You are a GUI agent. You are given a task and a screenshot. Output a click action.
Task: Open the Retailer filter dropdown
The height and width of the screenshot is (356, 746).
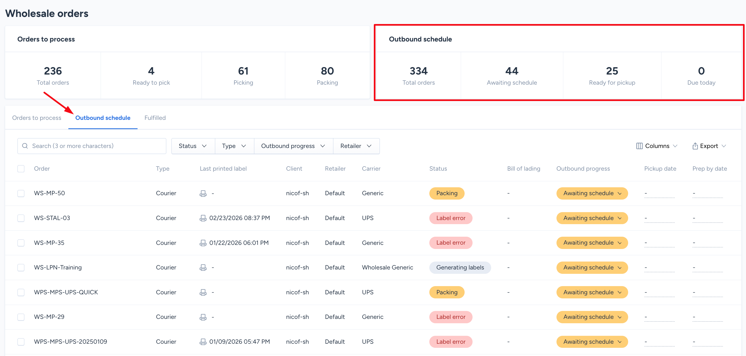tap(356, 146)
